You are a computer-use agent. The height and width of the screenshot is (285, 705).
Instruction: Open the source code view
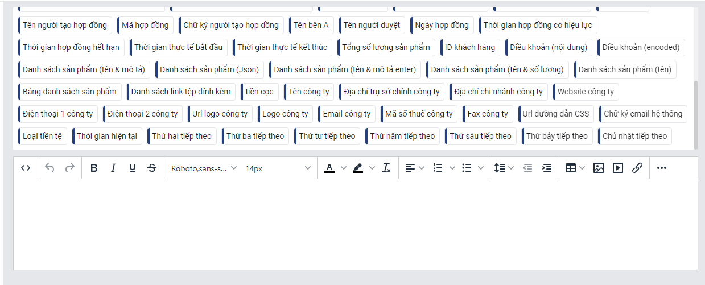pyautogui.click(x=26, y=168)
